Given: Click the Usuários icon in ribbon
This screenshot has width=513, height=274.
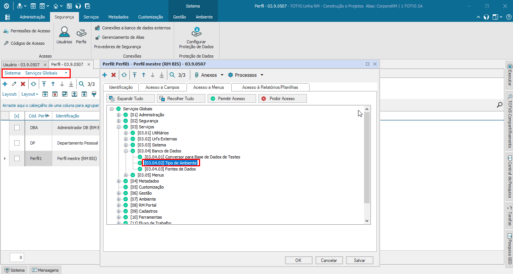Looking at the screenshot, I should tap(64, 35).
